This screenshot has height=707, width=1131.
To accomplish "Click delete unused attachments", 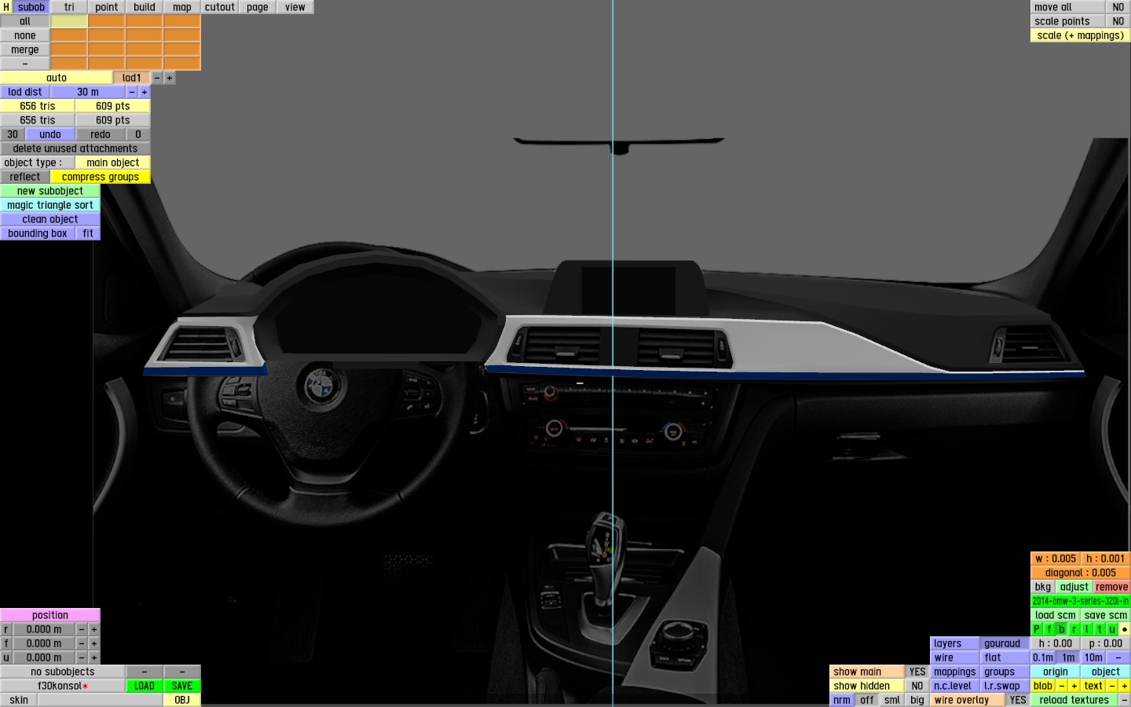I will (75, 148).
